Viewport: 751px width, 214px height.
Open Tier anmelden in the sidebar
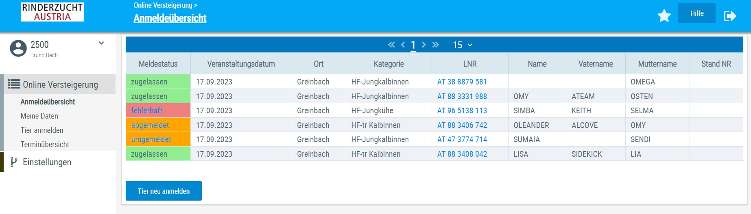tap(42, 130)
